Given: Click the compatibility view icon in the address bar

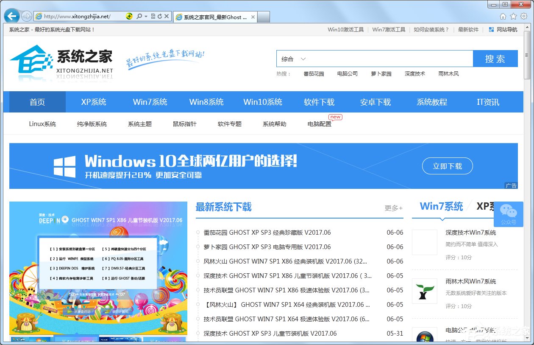Looking at the screenshot, I should tap(152, 16).
